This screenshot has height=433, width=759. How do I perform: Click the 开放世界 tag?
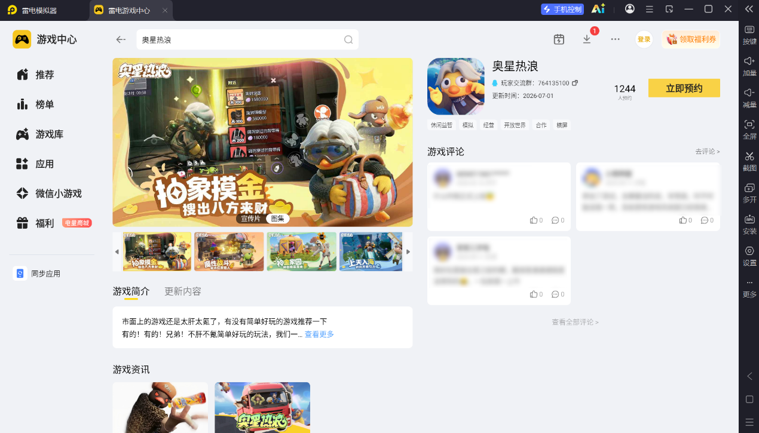[515, 125]
